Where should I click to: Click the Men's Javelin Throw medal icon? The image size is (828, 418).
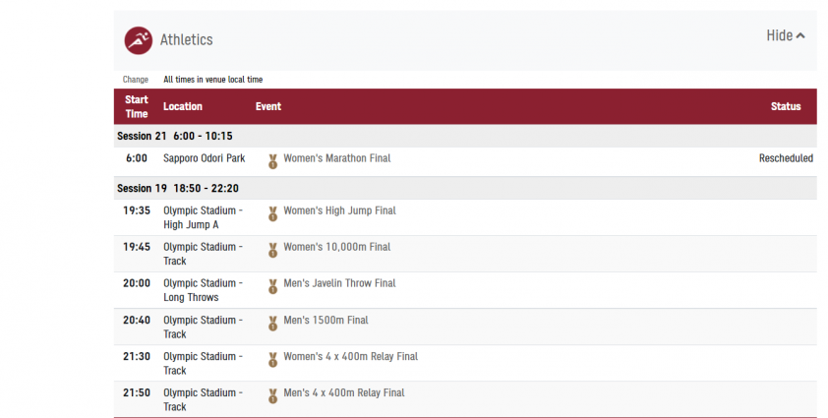272,285
